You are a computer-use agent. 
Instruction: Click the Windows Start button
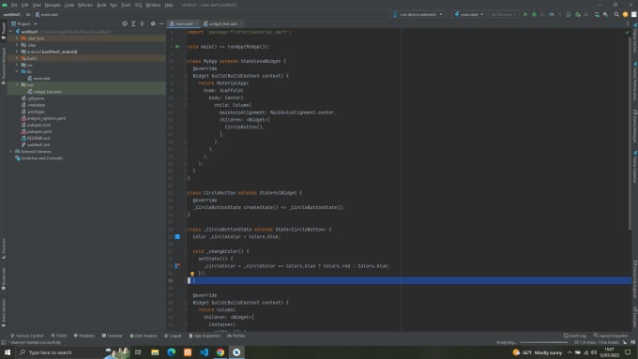click(8, 352)
